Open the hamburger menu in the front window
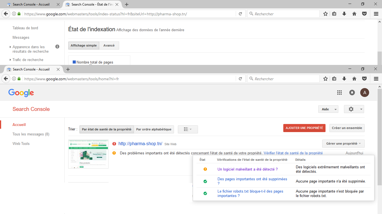This screenshot has width=382, height=214. [376, 79]
